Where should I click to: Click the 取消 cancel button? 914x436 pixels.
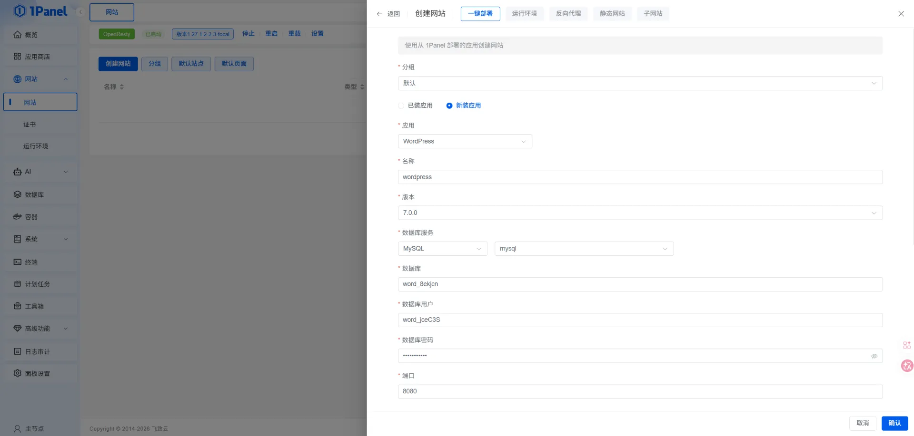point(863,423)
